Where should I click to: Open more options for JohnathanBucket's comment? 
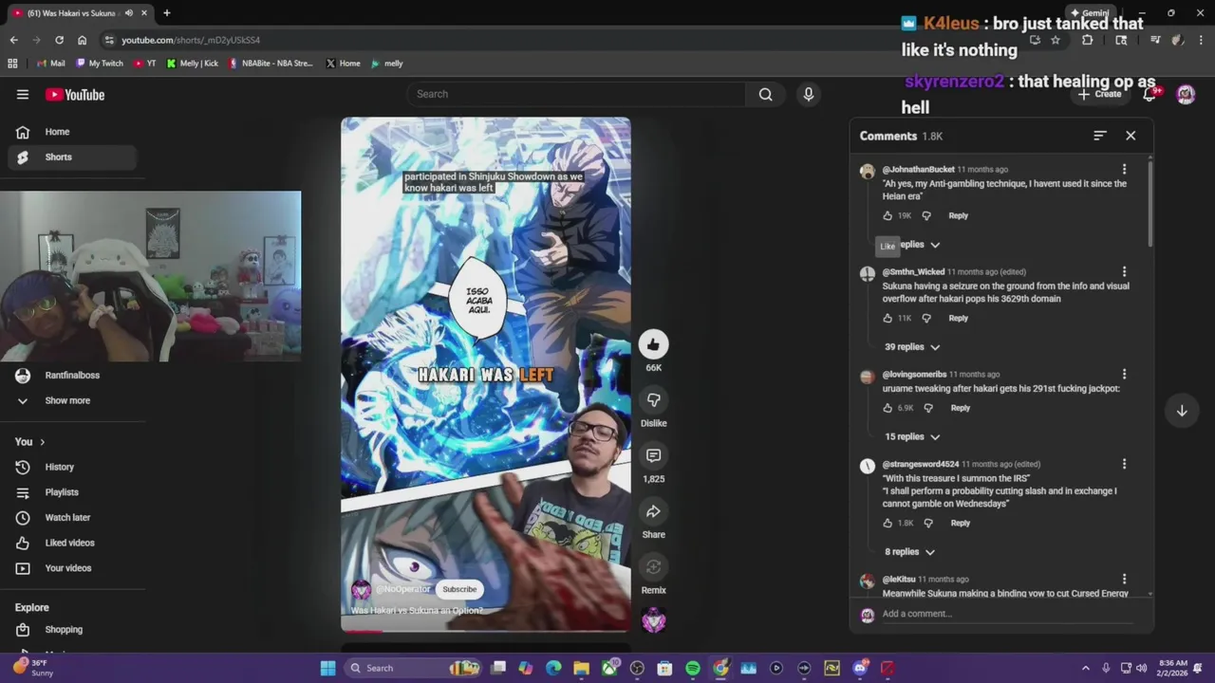(1124, 170)
